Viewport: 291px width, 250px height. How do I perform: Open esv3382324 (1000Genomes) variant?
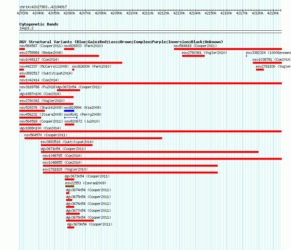268,53
